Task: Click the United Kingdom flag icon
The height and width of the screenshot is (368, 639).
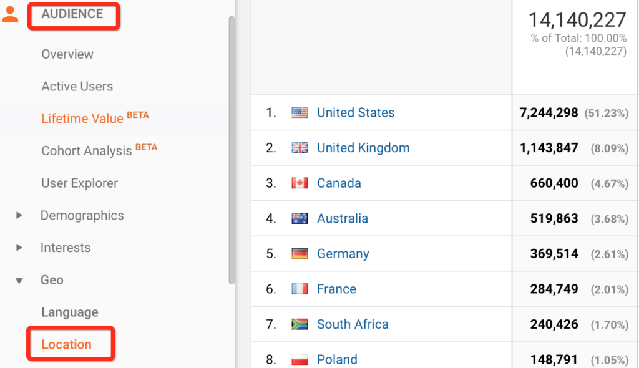Action: (300, 148)
